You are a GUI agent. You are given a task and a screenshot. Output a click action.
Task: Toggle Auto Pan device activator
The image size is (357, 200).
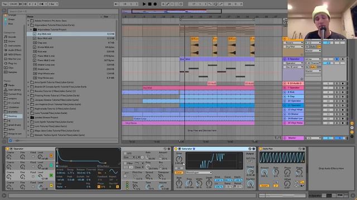260,149
